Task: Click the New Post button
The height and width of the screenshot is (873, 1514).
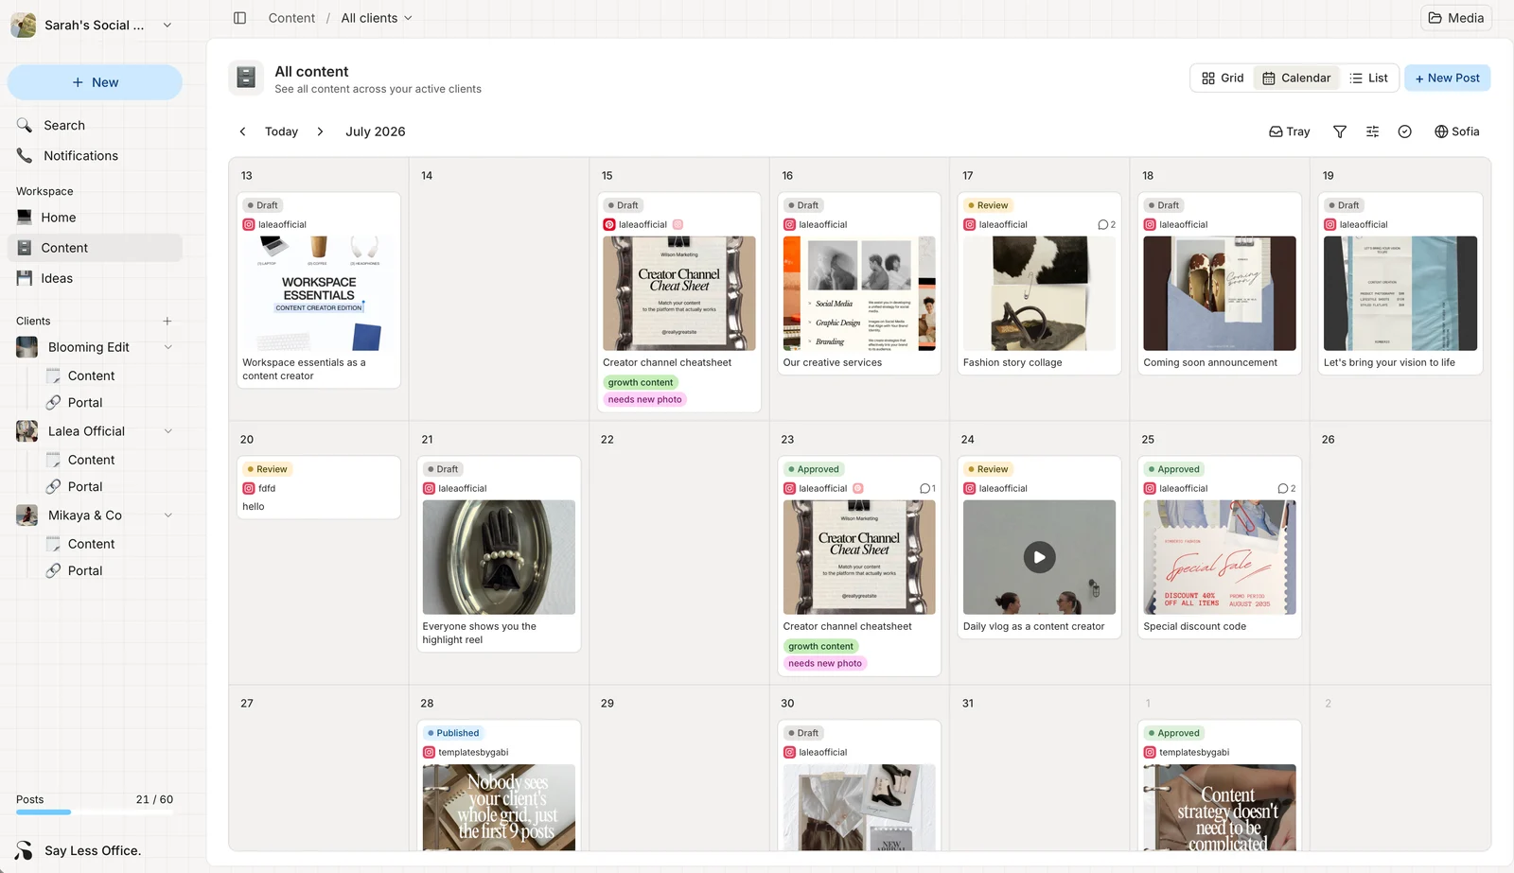Action: coord(1447,78)
